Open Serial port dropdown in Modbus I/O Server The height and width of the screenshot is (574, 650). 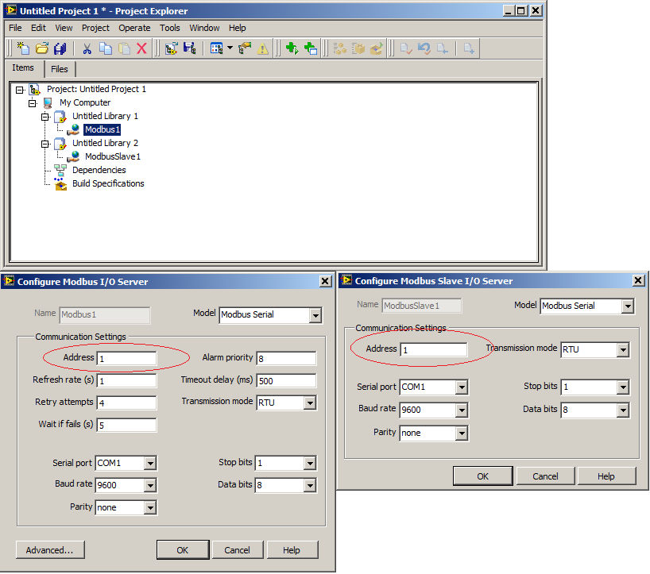click(x=150, y=464)
